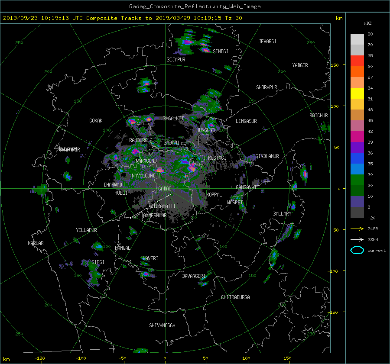Click the GADAG radar center label
This screenshot has height=364, width=390.
pyautogui.click(x=165, y=189)
